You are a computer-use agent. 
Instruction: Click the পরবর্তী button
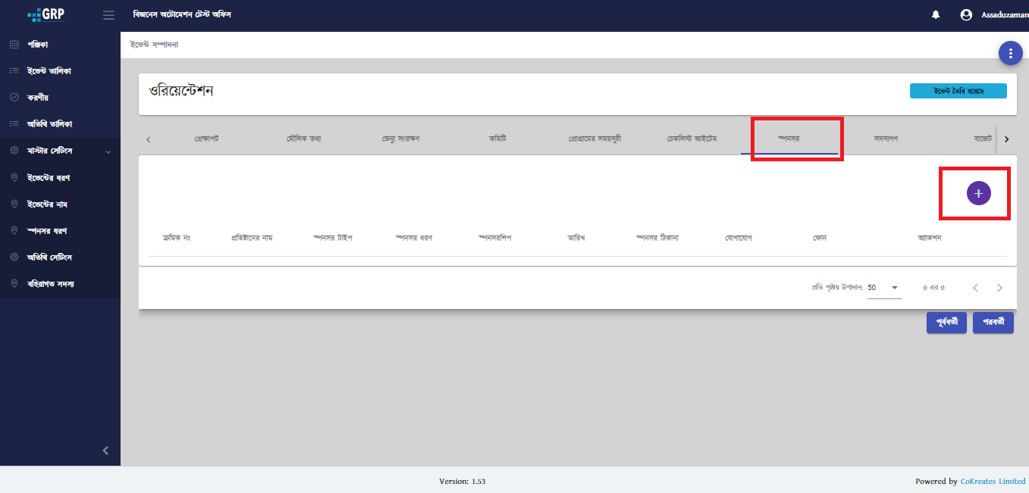(993, 323)
